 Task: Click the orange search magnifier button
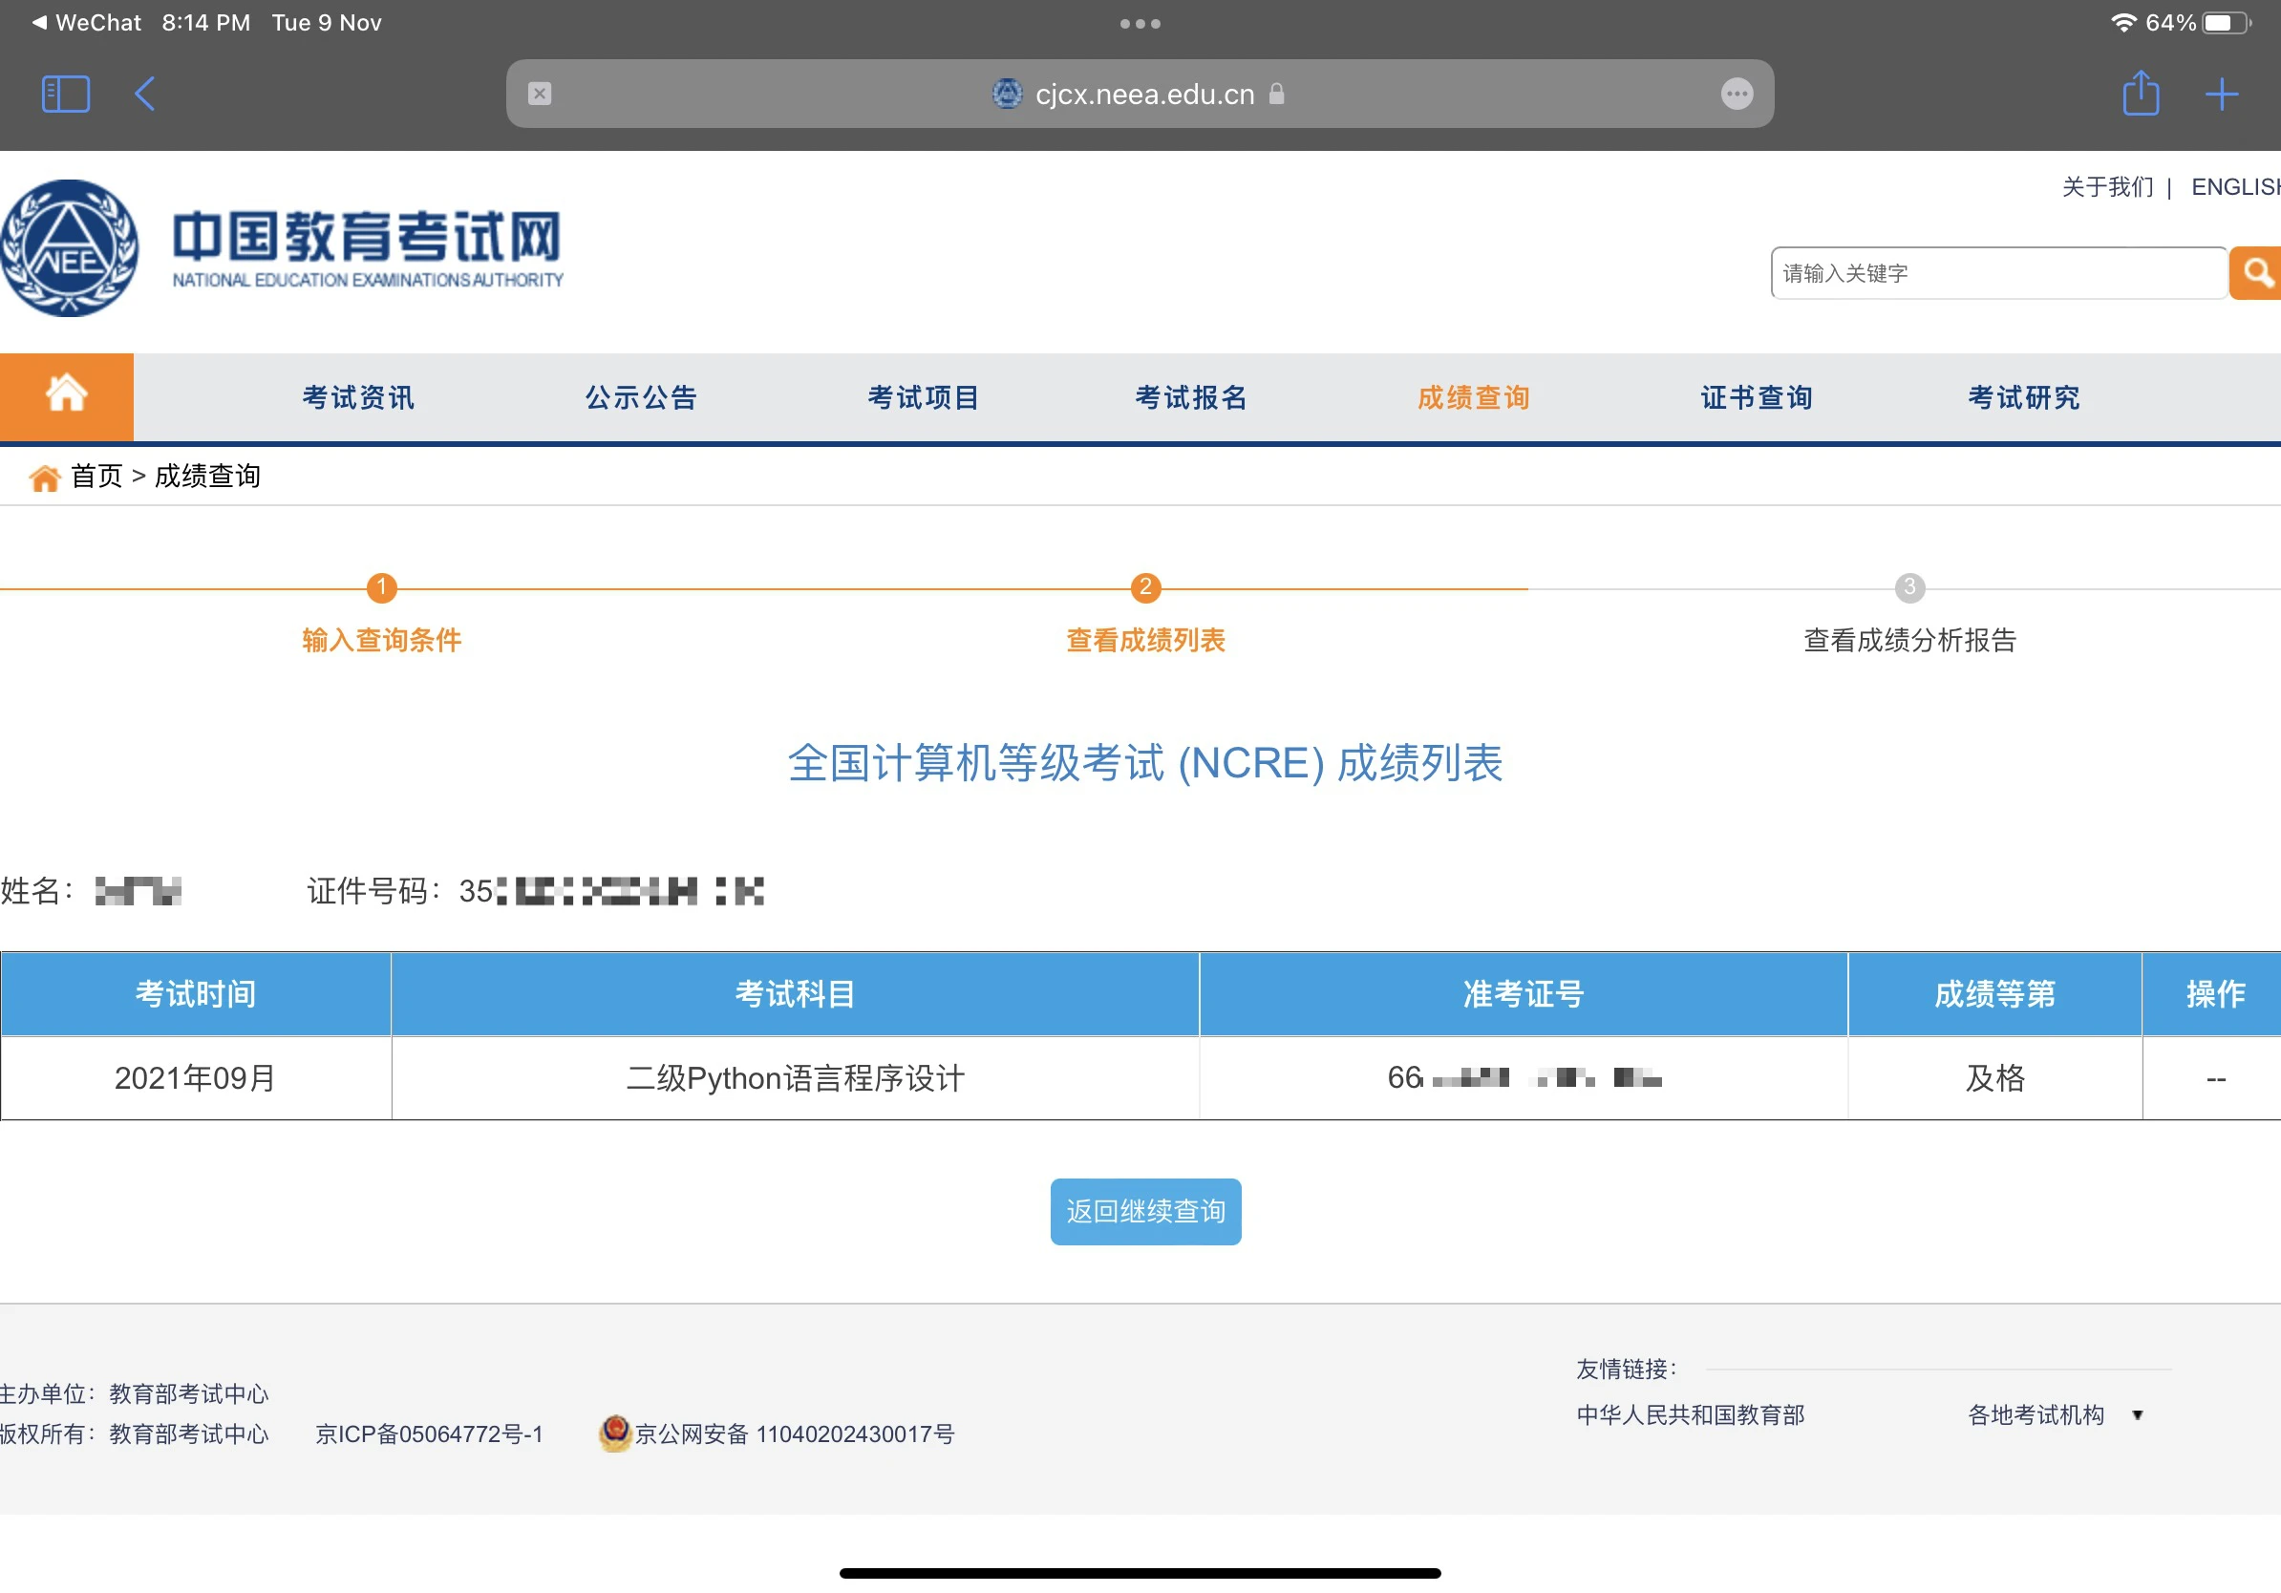click(x=2255, y=272)
